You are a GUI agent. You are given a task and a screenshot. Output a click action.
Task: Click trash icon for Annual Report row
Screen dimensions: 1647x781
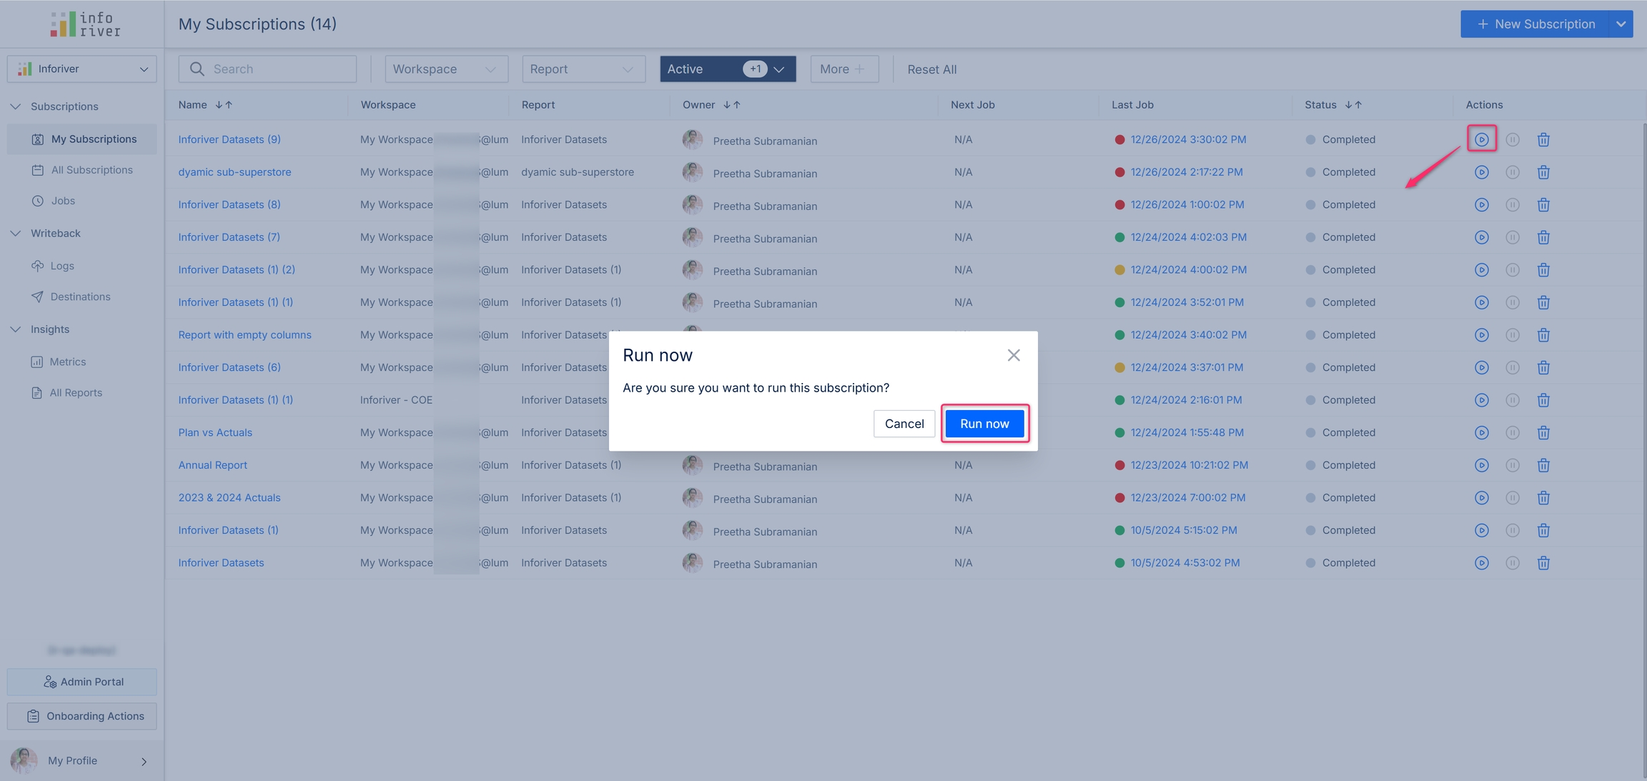tap(1543, 465)
